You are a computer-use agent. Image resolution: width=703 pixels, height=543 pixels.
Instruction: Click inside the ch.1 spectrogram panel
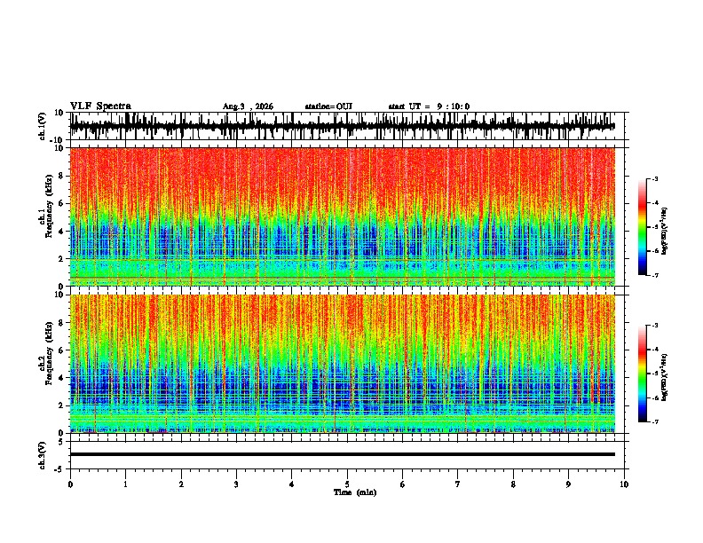coord(343,216)
